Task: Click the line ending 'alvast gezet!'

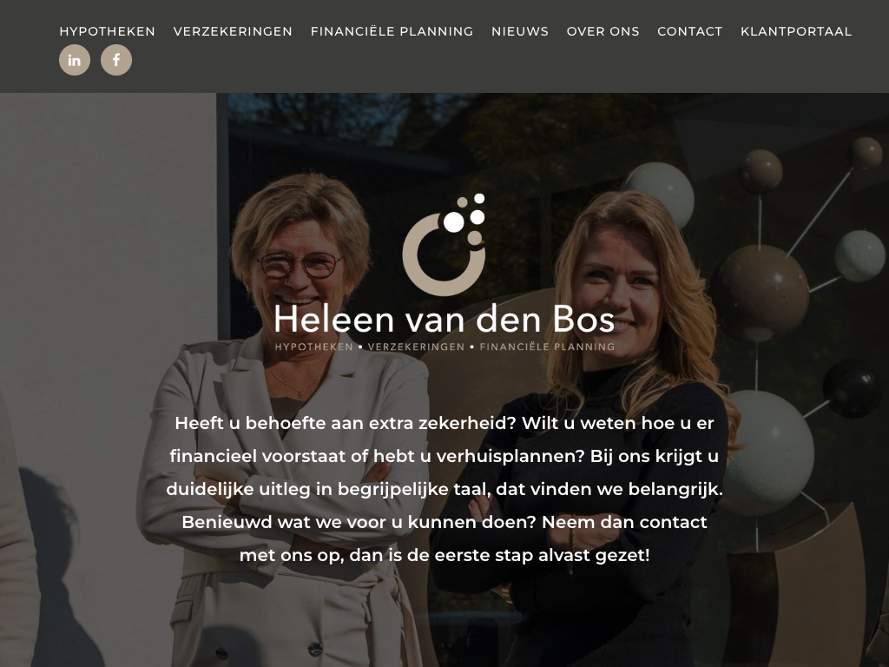Action: pos(444,555)
